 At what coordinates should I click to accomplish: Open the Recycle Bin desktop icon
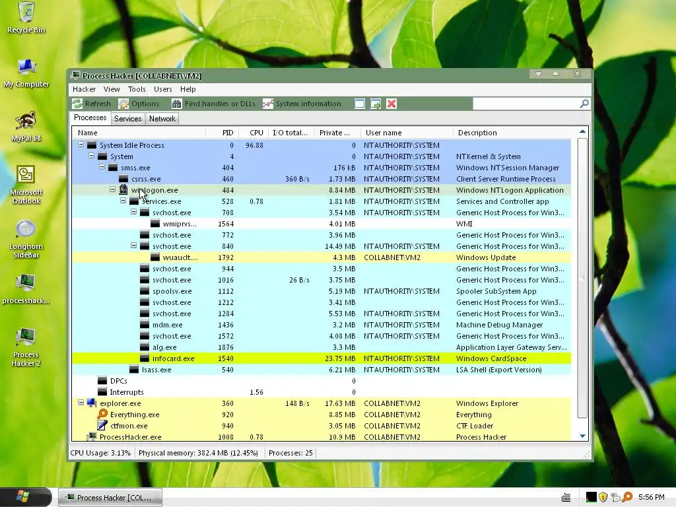tap(26, 18)
